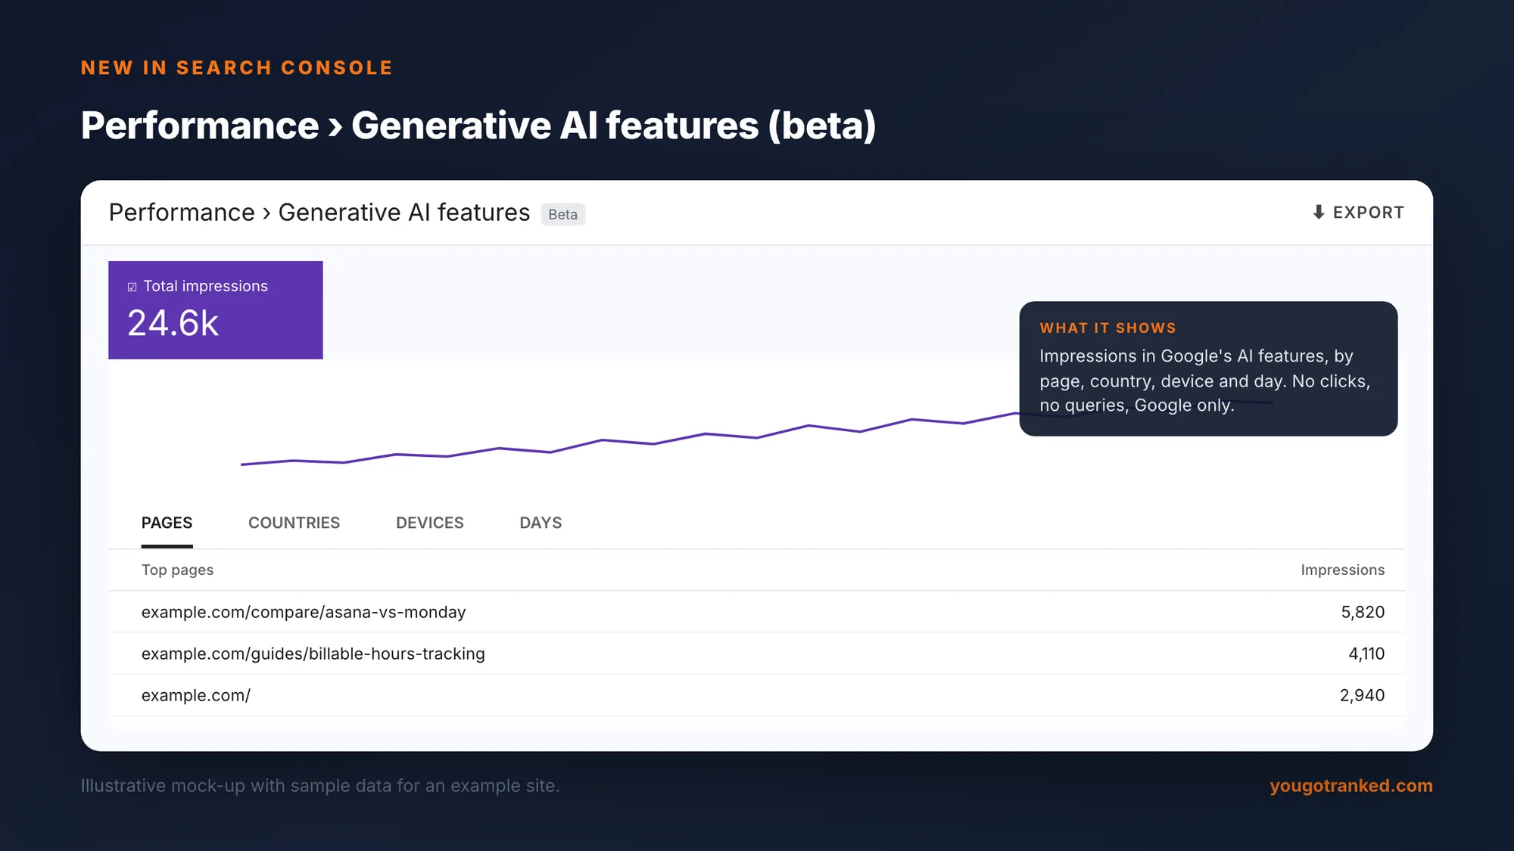Image resolution: width=1514 pixels, height=851 pixels.
Task: Select the DEVICES tab
Action: (430, 523)
